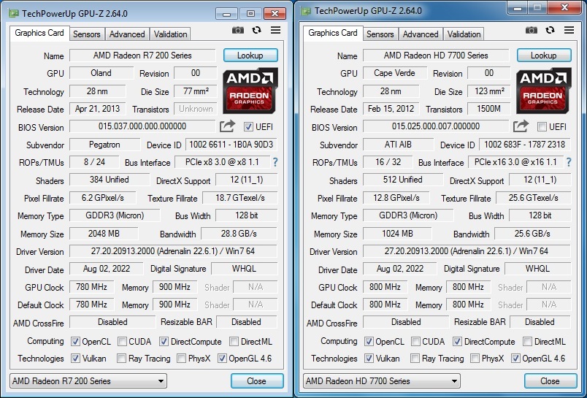Click AMD Radeon logo in R7 200 window

pyautogui.click(x=250, y=91)
